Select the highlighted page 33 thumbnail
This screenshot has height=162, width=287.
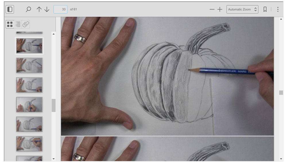(29, 46)
